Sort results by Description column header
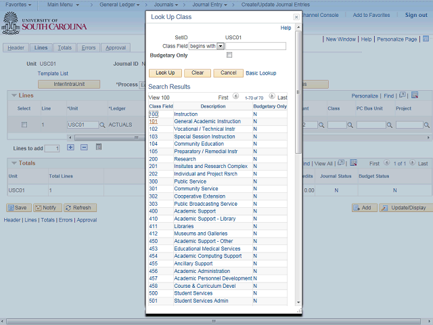This screenshot has width=433, height=325. [213, 106]
